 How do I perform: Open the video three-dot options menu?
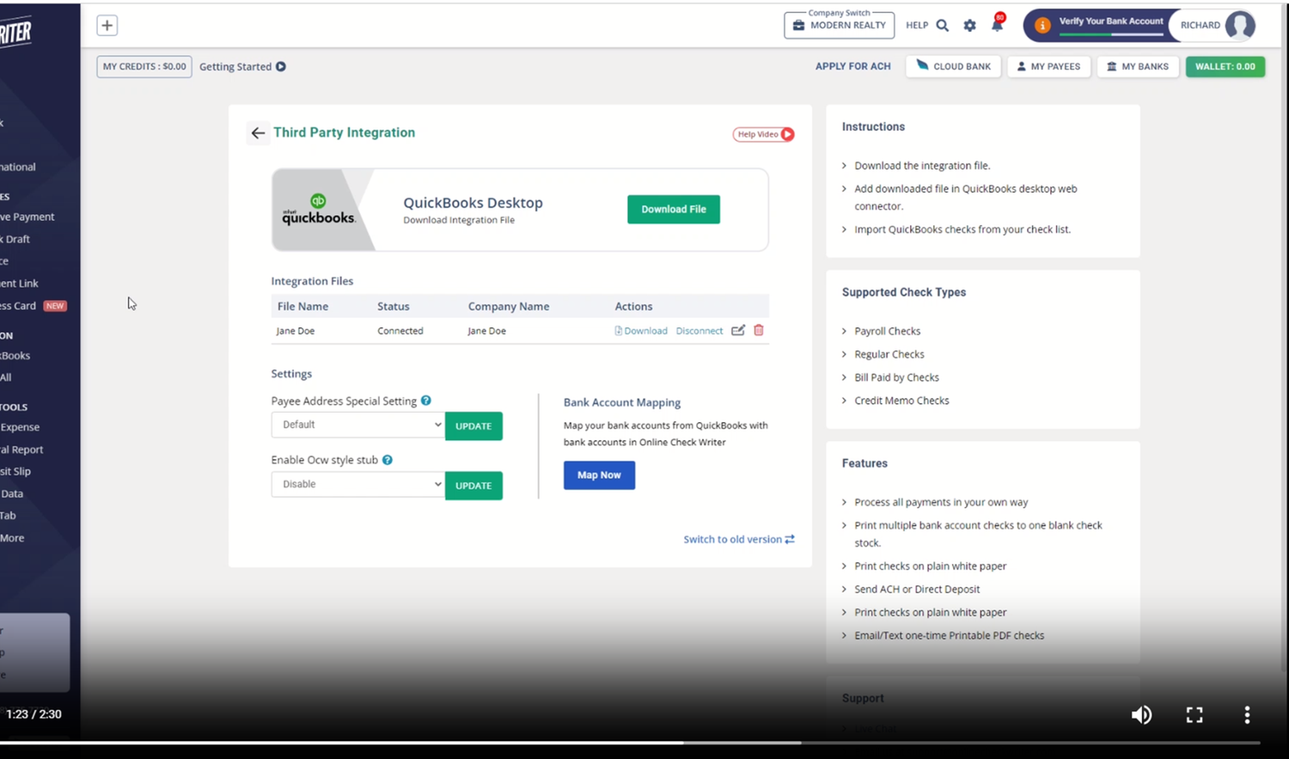[1247, 715]
